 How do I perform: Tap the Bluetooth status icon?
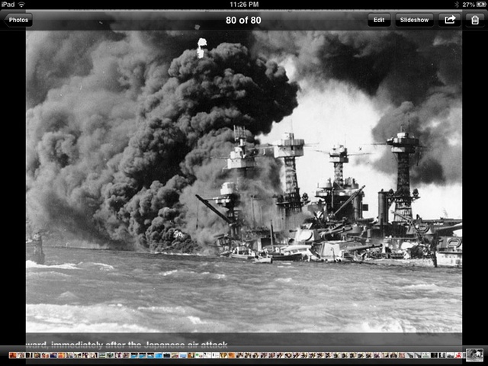coord(457,5)
